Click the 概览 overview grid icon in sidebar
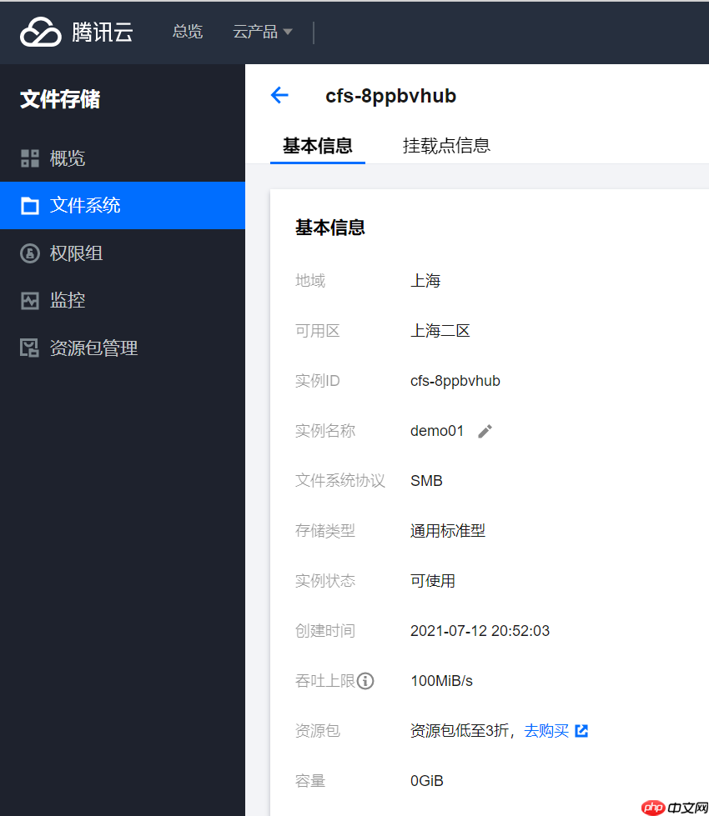Screen dimensions: 709x816 click(30, 158)
